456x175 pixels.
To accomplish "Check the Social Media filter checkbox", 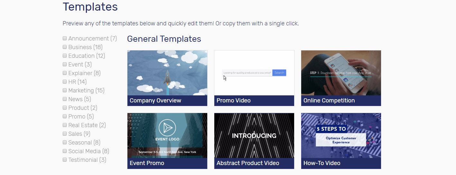I will pyautogui.click(x=65, y=151).
